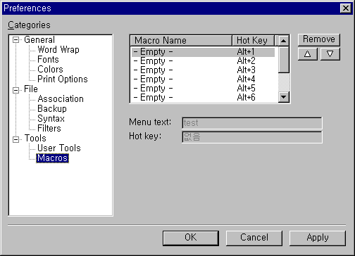Click the Hot Key column header
This screenshot has width=355, height=256.
253,40
